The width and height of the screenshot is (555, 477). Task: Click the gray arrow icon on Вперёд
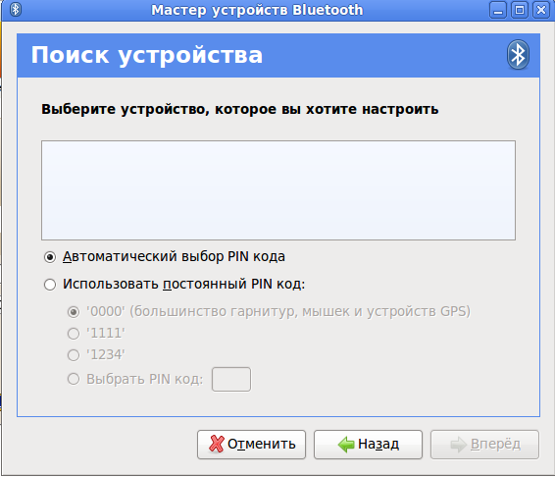459,445
